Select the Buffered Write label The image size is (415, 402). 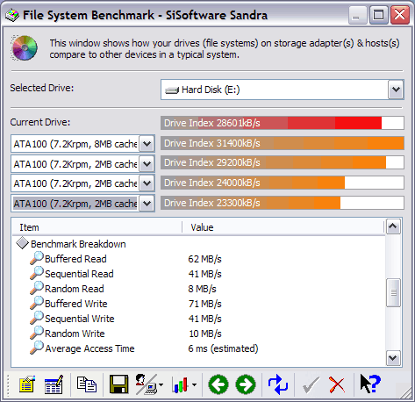(76, 304)
